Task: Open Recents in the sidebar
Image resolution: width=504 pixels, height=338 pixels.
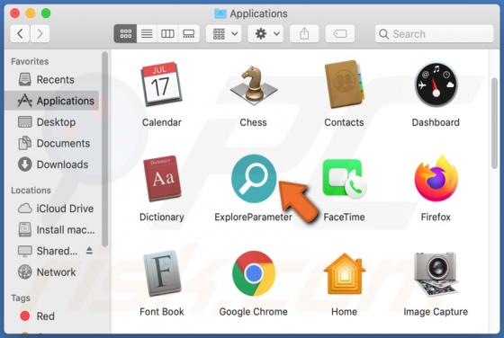Action: tap(51, 79)
